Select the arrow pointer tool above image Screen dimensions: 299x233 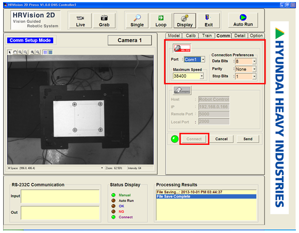coord(9,52)
